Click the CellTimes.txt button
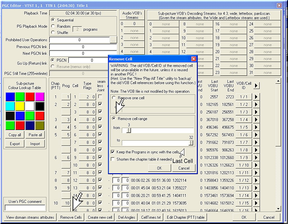288x224 pixels. 151,217
